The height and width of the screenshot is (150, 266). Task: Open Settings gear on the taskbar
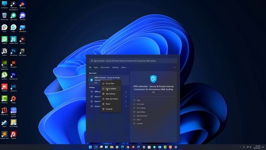tap(176, 147)
